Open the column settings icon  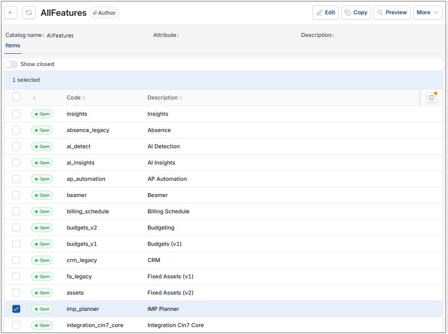pos(431,98)
